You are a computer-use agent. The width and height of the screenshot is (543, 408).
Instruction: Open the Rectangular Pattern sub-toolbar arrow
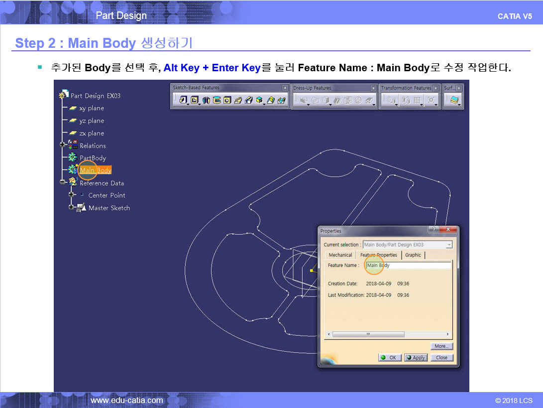point(422,105)
